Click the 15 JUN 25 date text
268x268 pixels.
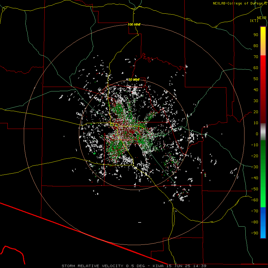179,266
